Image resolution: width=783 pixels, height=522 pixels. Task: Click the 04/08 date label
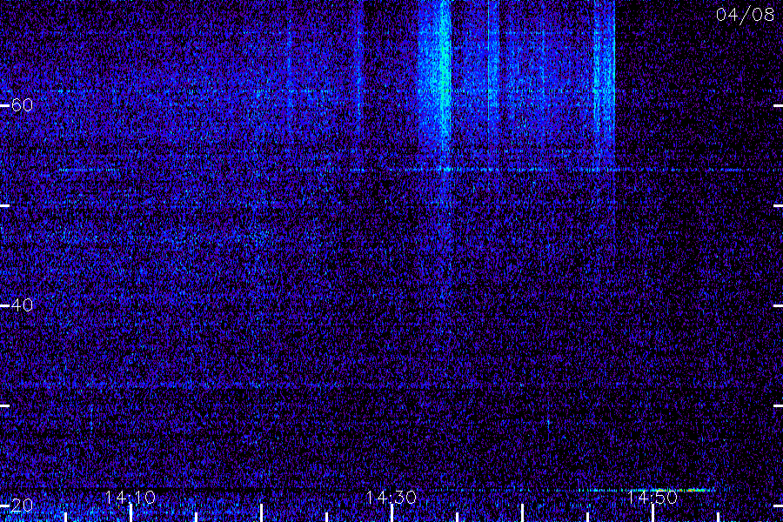745,15
